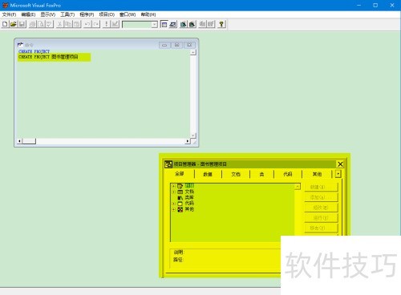Open the database dropdown in the toolbar
This screenshot has height=295, width=401.
pos(154,25)
